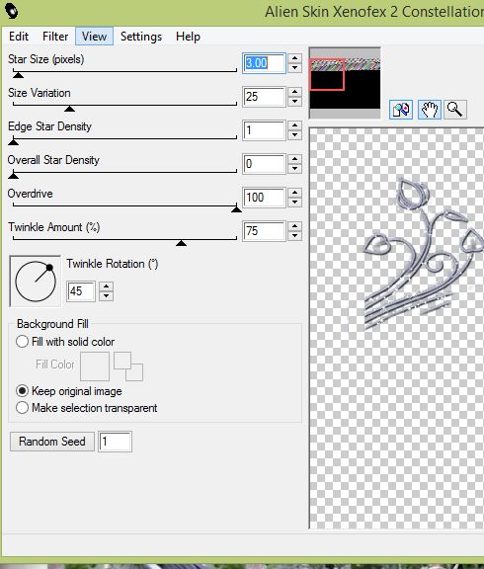Select the hand pan tool
484x569 pixels.
(430, 110)
